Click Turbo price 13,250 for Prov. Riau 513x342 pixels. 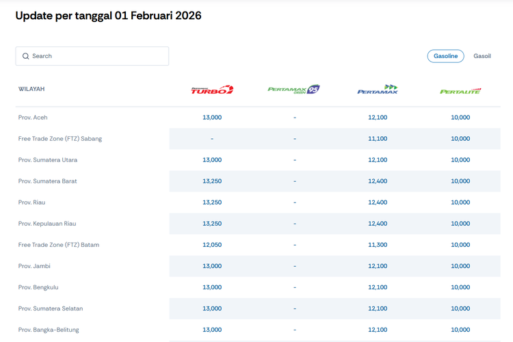212,202
